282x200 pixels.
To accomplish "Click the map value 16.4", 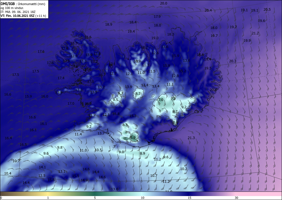I will [x=8, y=138].
